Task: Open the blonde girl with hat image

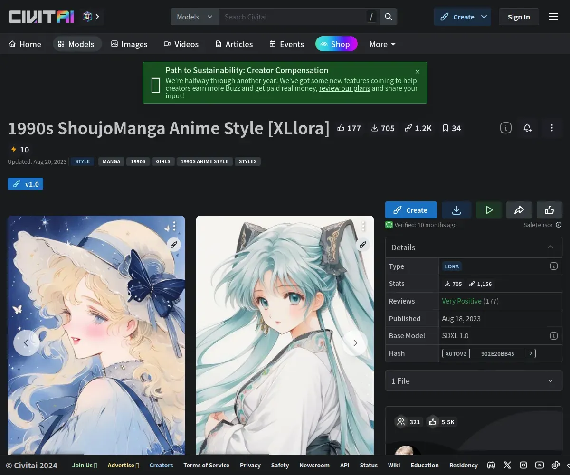Action: (x=96, y=335)
